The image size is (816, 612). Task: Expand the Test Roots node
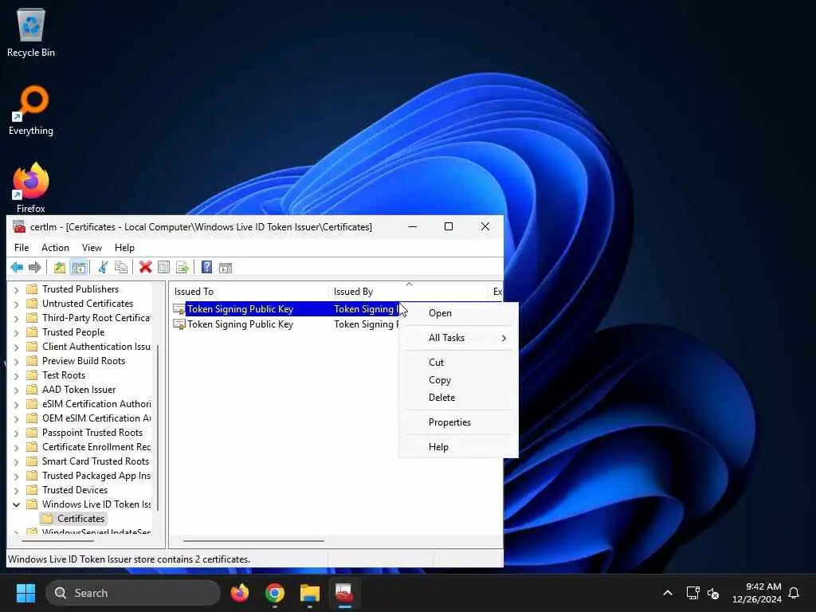click(16, 376)
